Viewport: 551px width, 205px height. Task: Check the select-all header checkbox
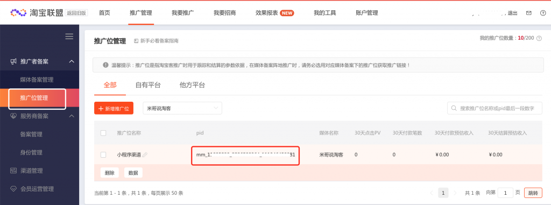(x=103, y=133)
